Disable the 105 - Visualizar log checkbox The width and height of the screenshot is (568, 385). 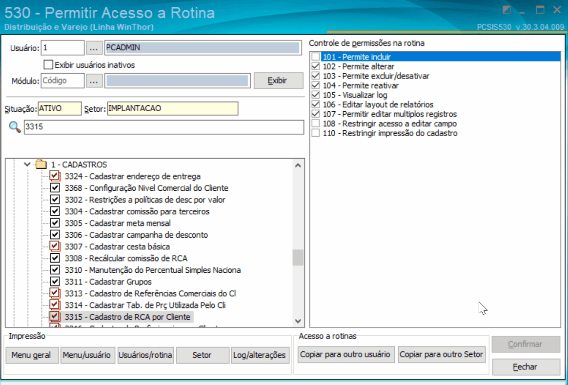(x=316, y=95)
